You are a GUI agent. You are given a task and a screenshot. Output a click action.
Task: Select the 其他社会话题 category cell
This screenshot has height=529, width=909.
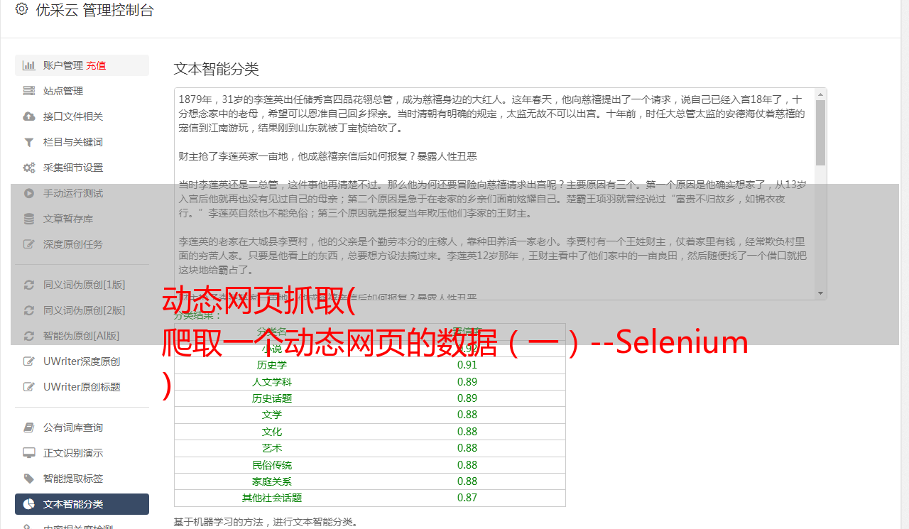[x=272, y=498]
